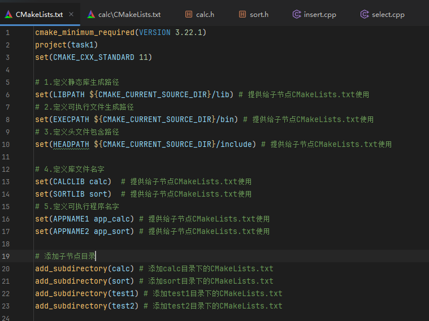Place cursor on the HEADPATH variable name
Screen dimensions: 429x321
(71, 144)
